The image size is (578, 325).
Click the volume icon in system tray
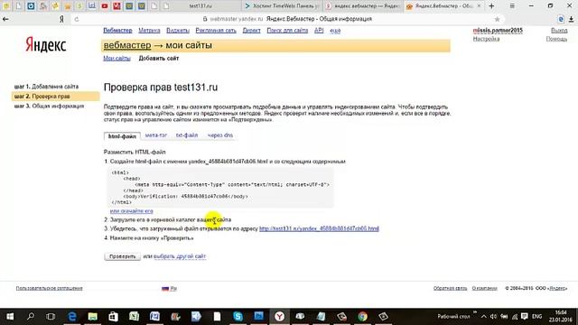coord(493,317)
